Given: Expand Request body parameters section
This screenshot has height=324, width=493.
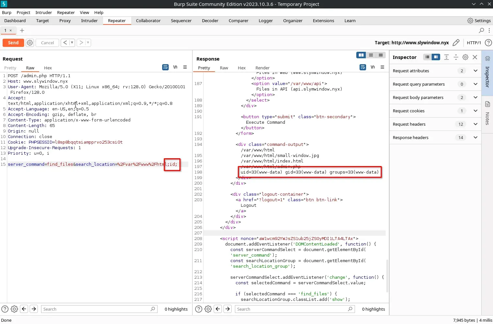Looking at the screenshot, I should pos(435,97).
